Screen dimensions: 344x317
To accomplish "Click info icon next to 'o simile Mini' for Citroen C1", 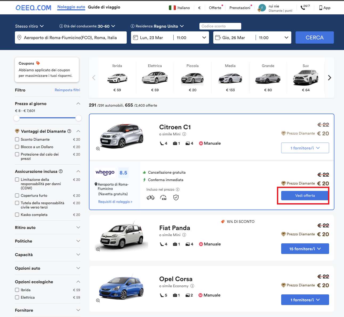I will tap(184, 134).
